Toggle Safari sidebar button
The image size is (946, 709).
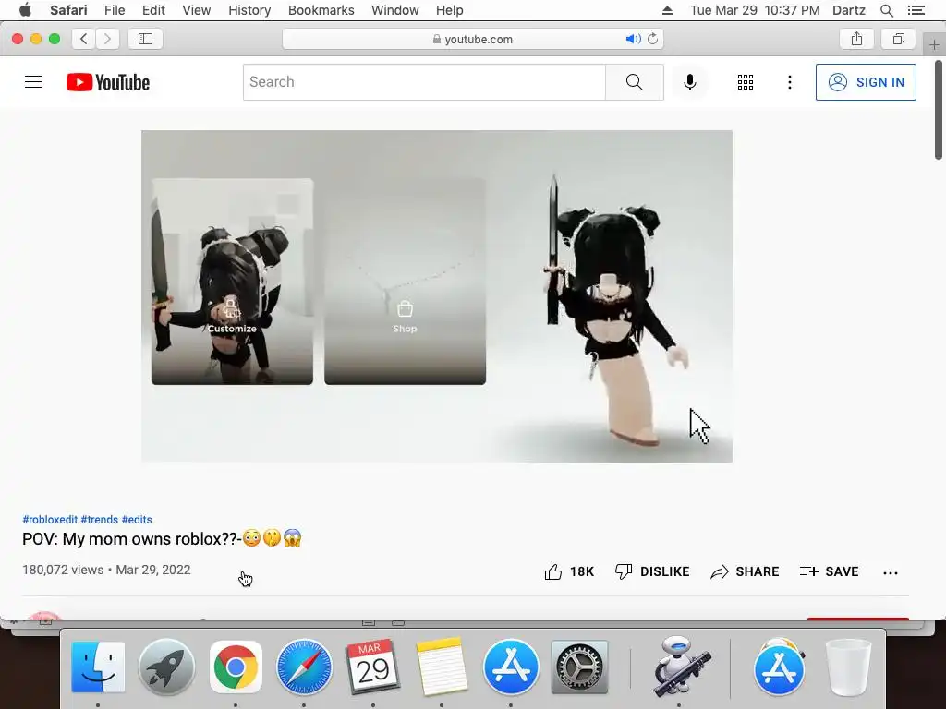(145, 39)
